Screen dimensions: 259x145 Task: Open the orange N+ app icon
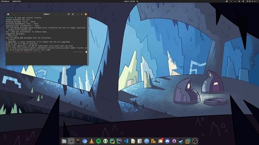click(x=153, y=141)
